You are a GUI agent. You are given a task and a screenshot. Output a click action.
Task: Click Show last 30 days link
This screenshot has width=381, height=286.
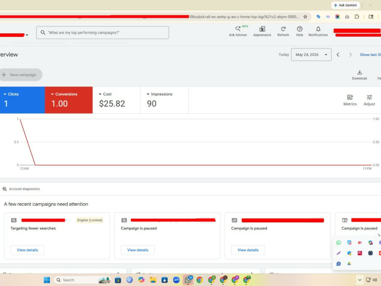coord(370,55)
